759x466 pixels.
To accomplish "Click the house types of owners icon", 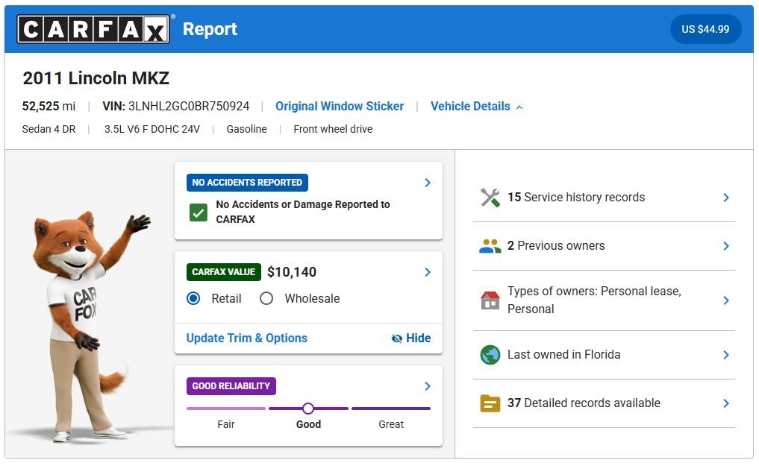I will click(x=490, y=300).
